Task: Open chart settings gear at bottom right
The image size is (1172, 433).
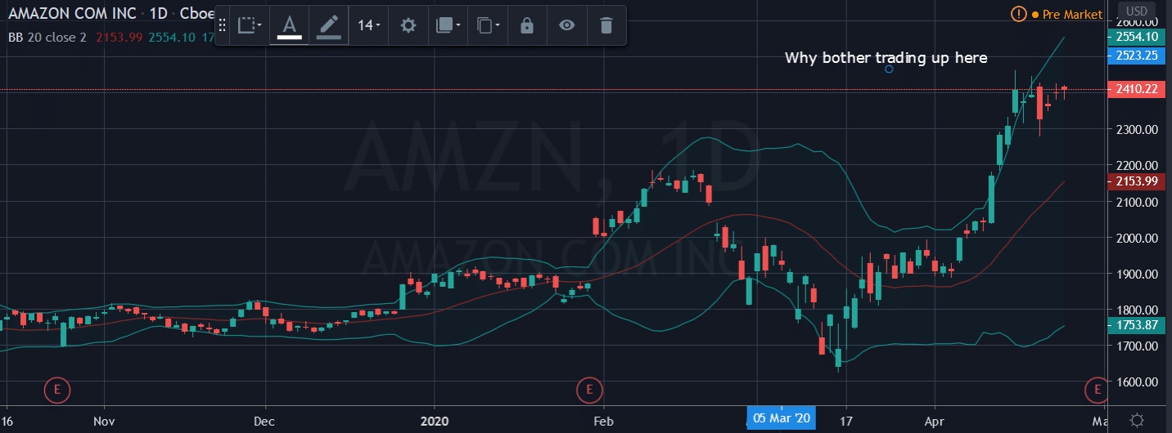Action: 1137,420
